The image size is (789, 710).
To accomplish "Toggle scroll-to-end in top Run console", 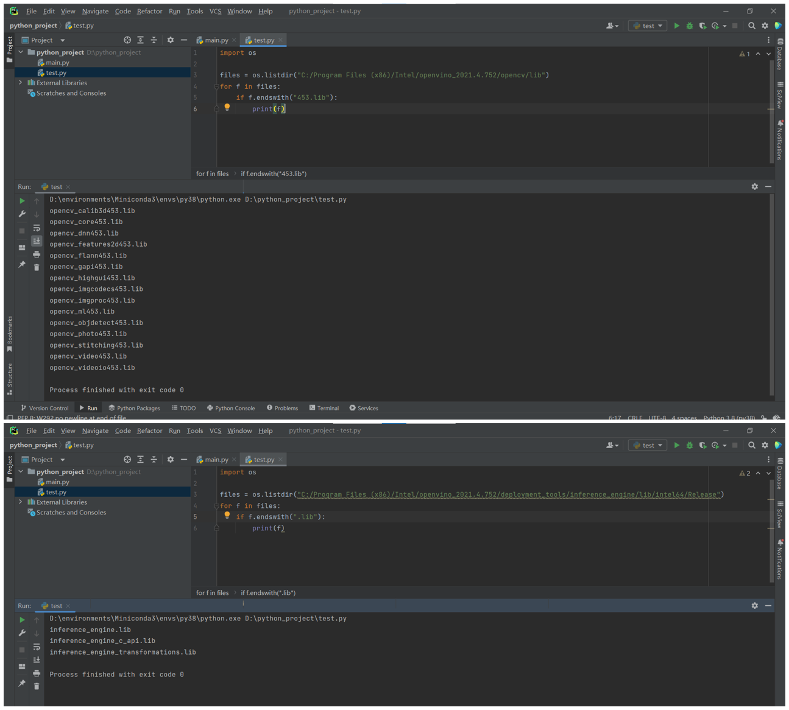I will (37, 241).
